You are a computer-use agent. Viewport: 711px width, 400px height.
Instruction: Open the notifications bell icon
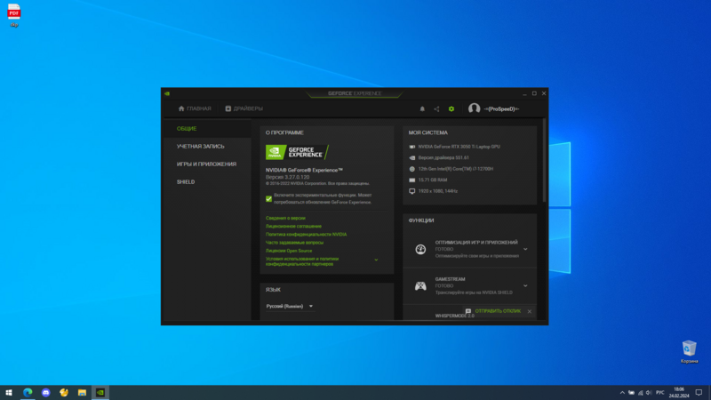422,108
